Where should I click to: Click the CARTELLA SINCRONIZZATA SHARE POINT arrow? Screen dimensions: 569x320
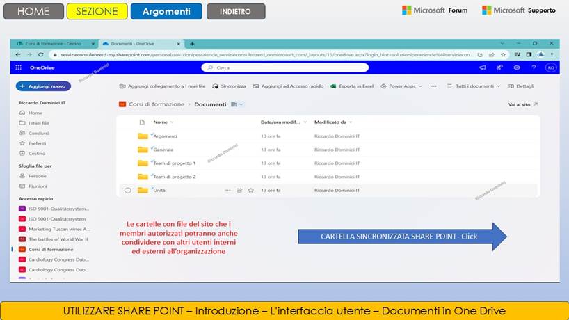[403, 237]
